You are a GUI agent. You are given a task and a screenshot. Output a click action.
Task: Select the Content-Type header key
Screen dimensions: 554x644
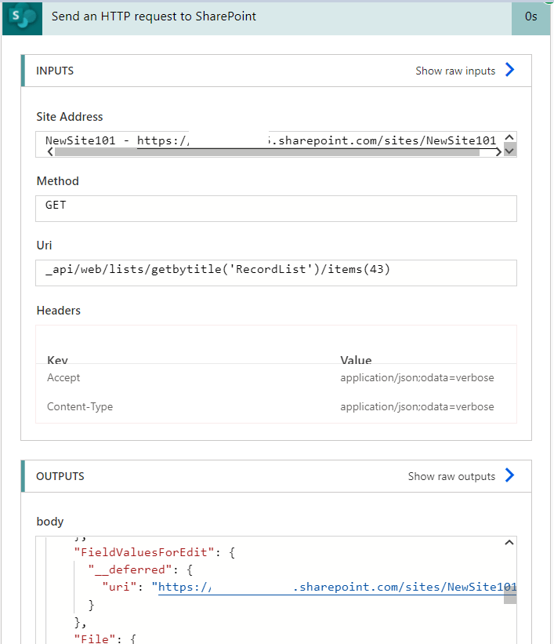tap(80, 406)
